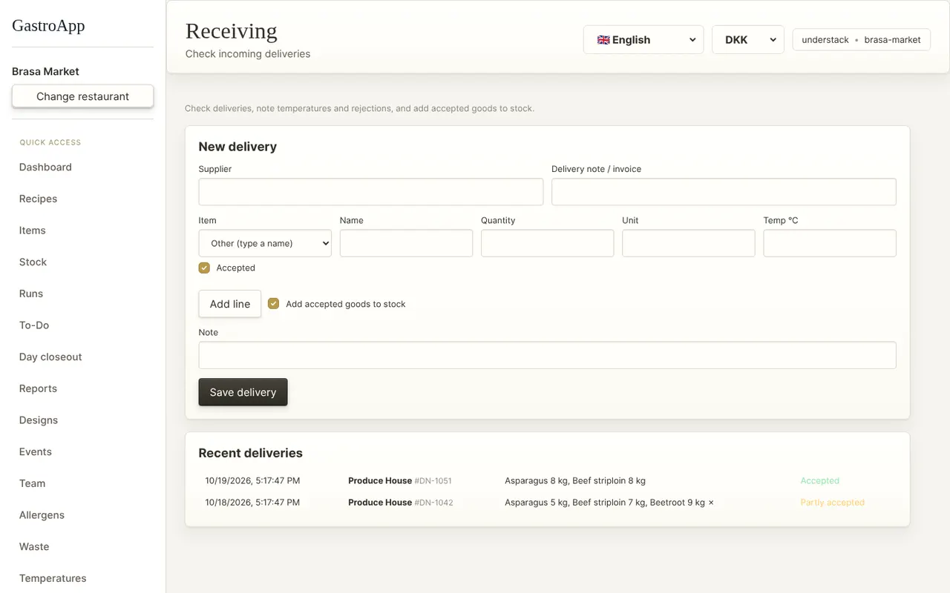Open Allergens in the sidebar
The height and width of the screenshot is (593, 950).
tap(42, 515)
